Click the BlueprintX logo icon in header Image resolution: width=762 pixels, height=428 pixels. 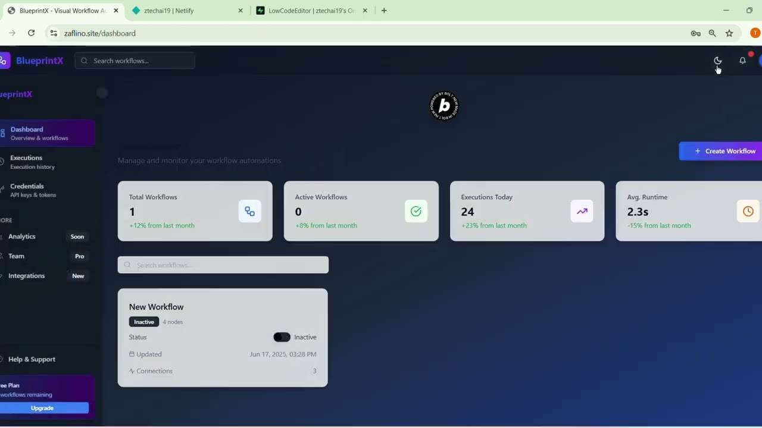point(4,60)
